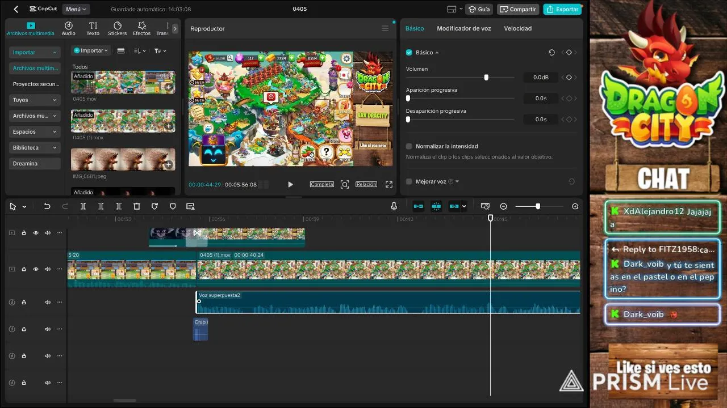Toggle main track magnet snapping
The image size is (727, 408).
[x=418, y=206]
